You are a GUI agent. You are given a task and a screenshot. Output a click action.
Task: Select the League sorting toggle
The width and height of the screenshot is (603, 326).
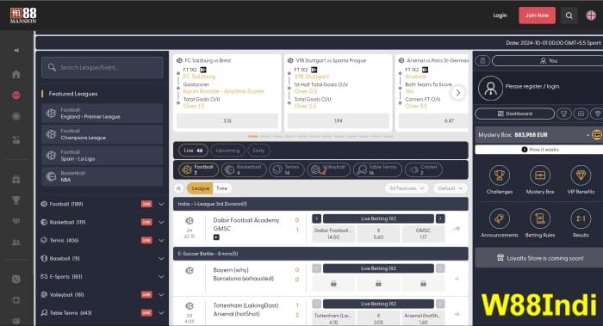pos(201,188)
